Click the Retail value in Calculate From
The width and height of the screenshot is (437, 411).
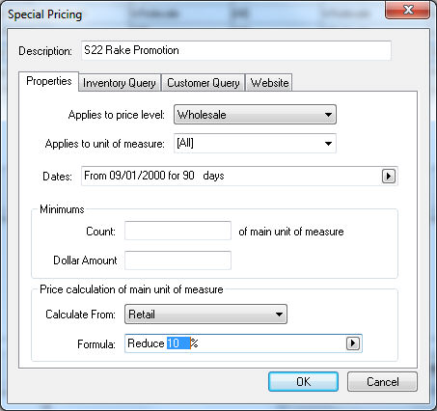coord(142,315)
